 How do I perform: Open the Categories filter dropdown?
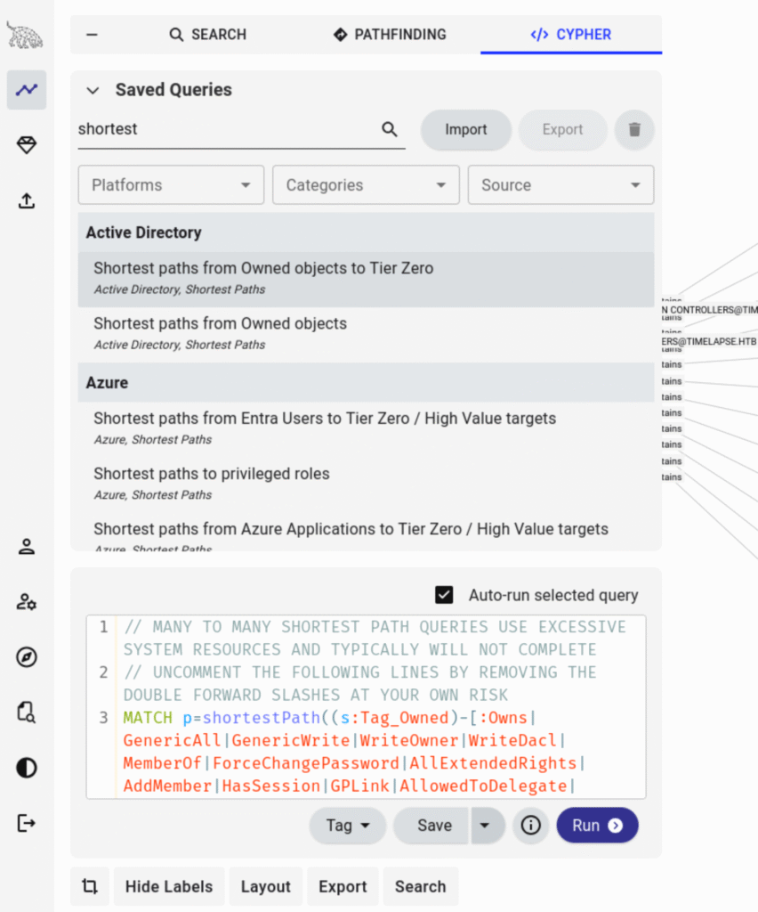pyautogui.click(x=366, y=185)
